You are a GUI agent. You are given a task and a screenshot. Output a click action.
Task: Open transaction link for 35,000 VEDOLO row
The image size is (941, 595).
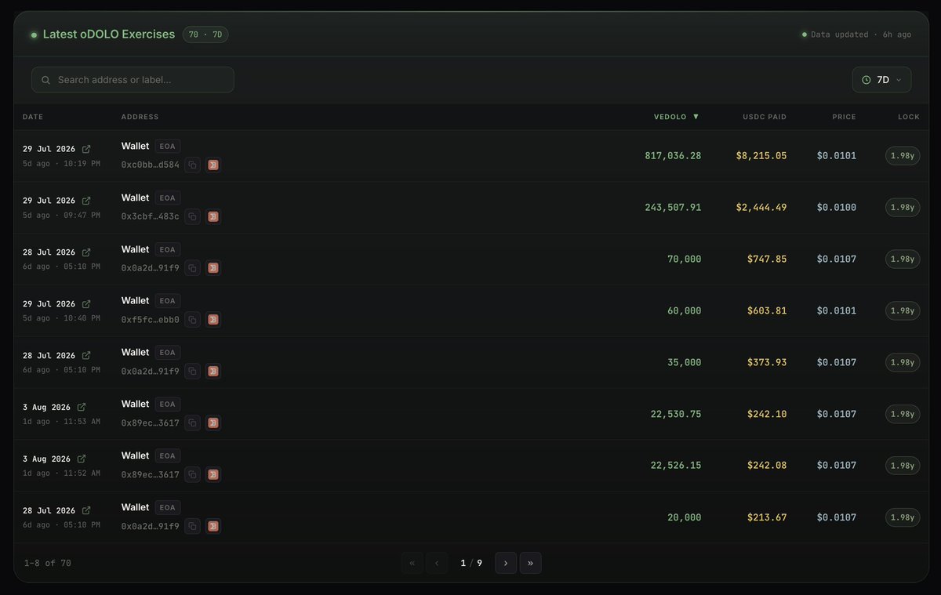[x=86, y=356]
